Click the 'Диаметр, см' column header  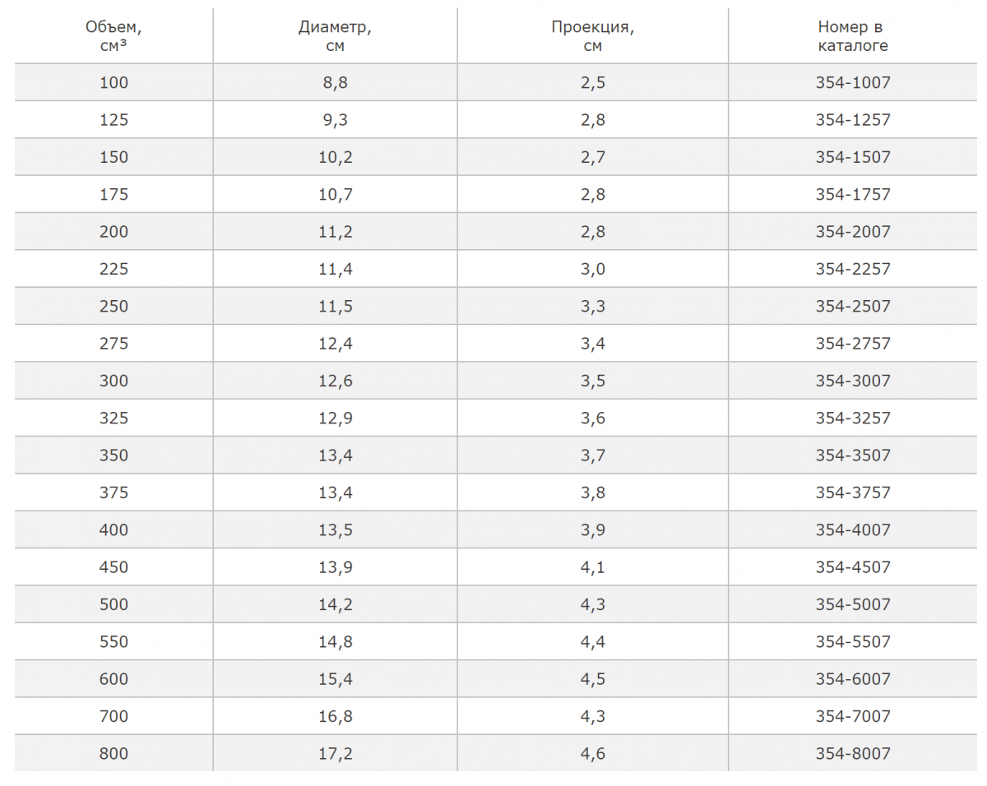click(x=335, y=36)
